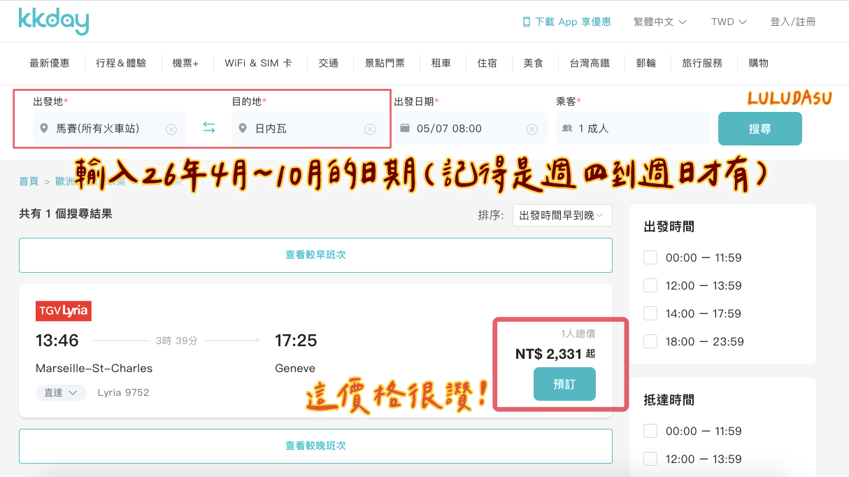The height and width of the screenshot is (477, 849).
Task: Open the 繁體中文 language dropdown
Action: (659, 22)
